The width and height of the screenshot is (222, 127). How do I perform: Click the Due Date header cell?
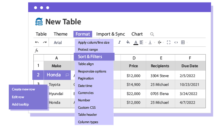click(x=190, y=66)
